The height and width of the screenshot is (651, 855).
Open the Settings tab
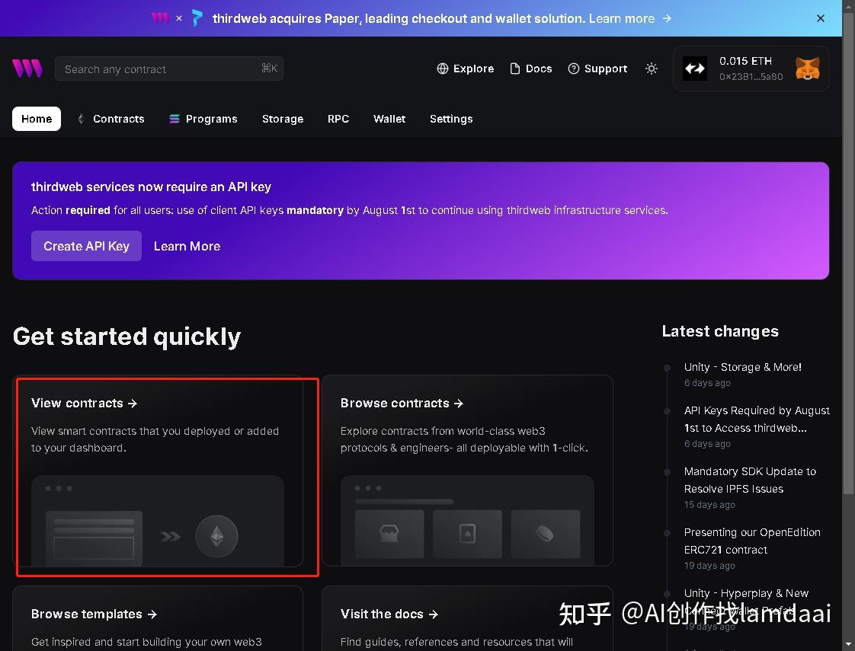click(x=451, y=119)
